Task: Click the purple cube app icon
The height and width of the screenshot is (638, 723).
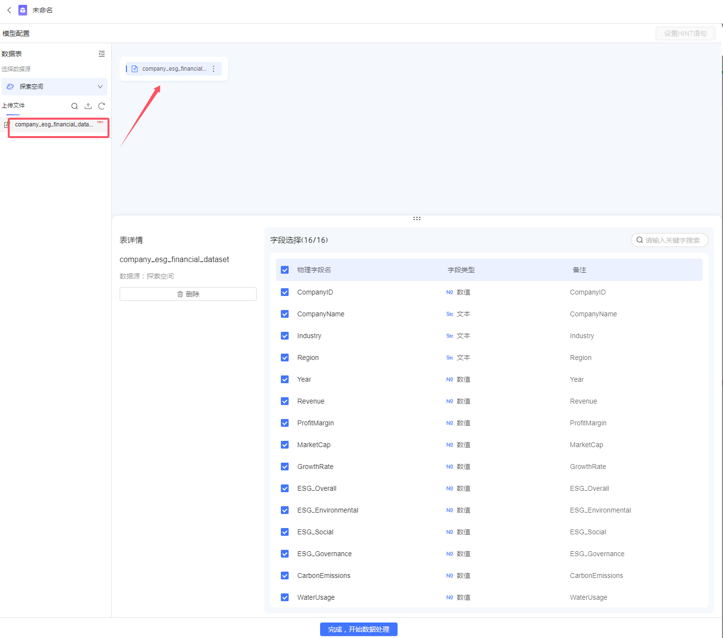Action: [23, 10]
